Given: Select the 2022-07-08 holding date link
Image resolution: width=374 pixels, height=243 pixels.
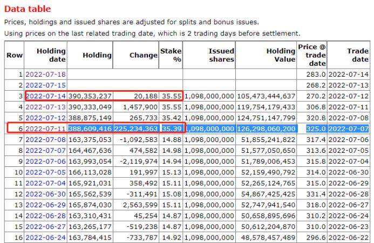Looking at the screenshot, I should pos(45,140).
